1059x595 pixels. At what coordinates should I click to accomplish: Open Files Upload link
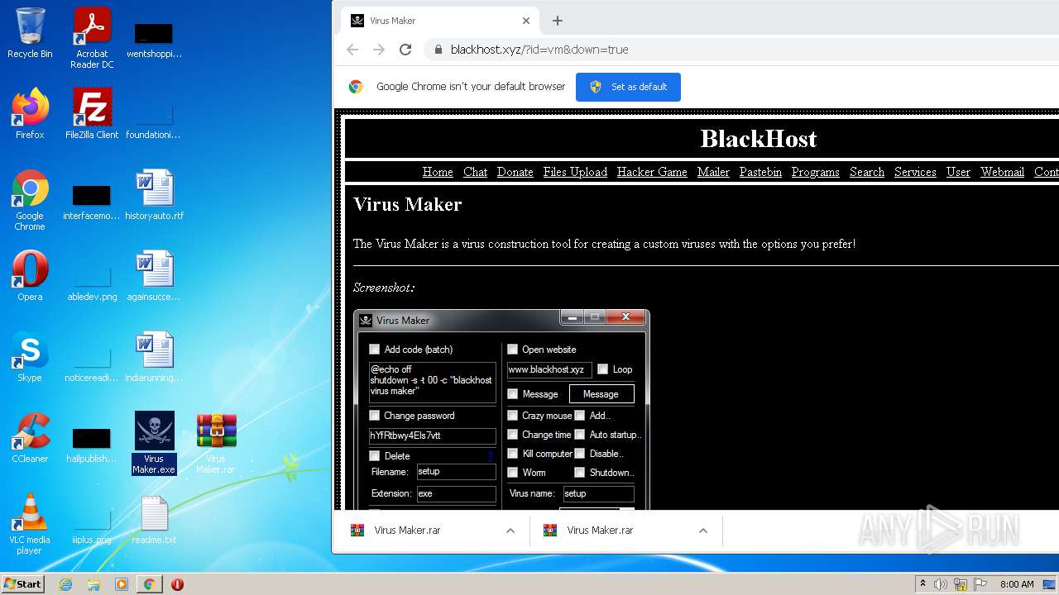click(575, 172)
